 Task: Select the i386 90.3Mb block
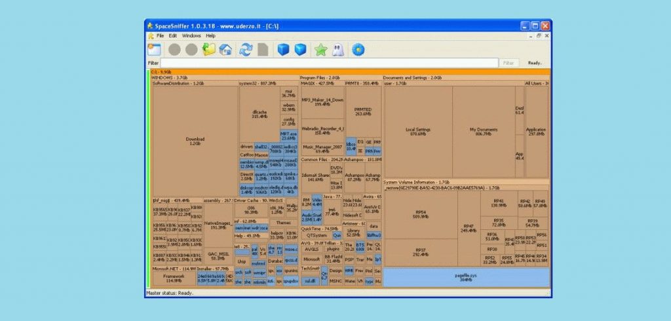(x=251, y=210)
